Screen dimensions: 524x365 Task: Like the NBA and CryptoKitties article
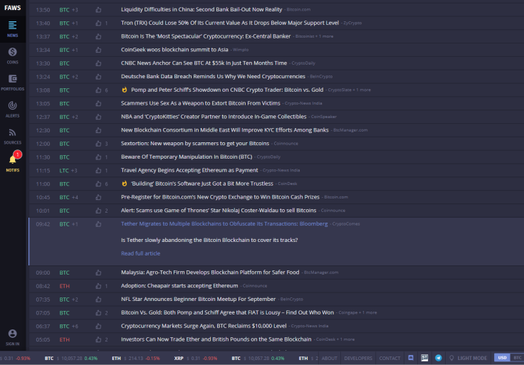coord(98,117)
